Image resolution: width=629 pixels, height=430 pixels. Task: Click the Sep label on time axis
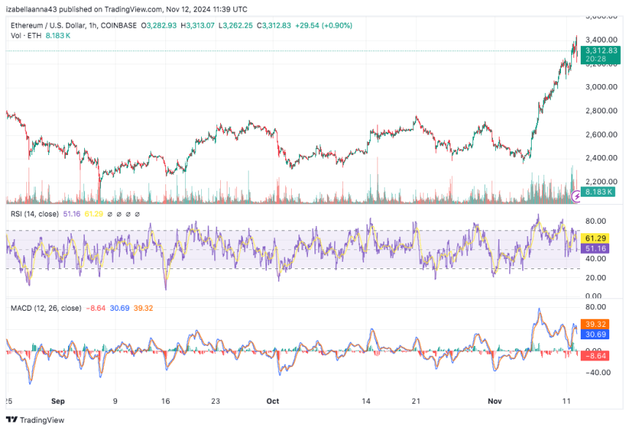coord(59,401)
